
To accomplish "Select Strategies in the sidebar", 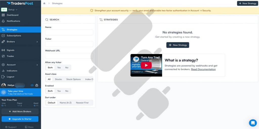I will (20, 30).
